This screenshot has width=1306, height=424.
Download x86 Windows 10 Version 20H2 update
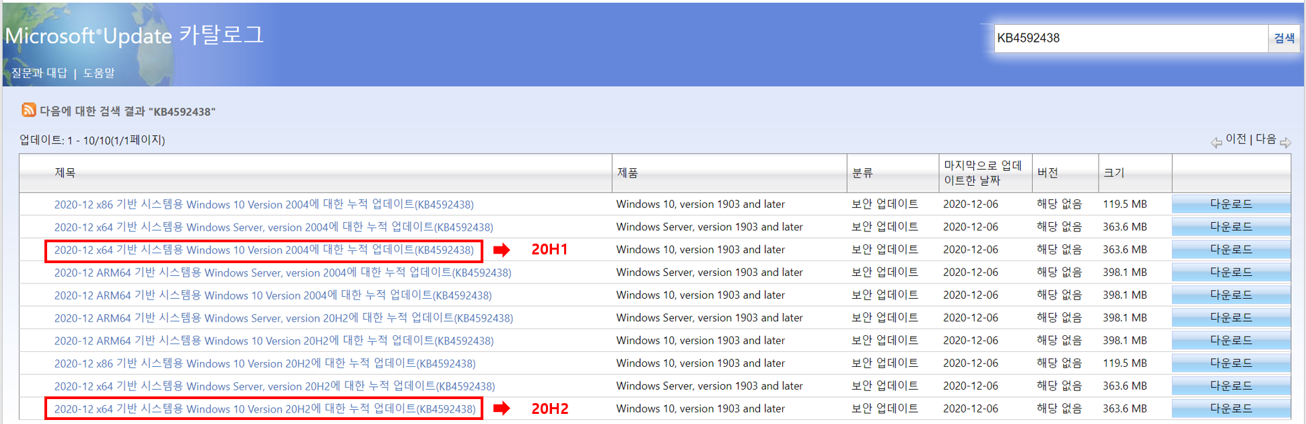(1231, 363)
